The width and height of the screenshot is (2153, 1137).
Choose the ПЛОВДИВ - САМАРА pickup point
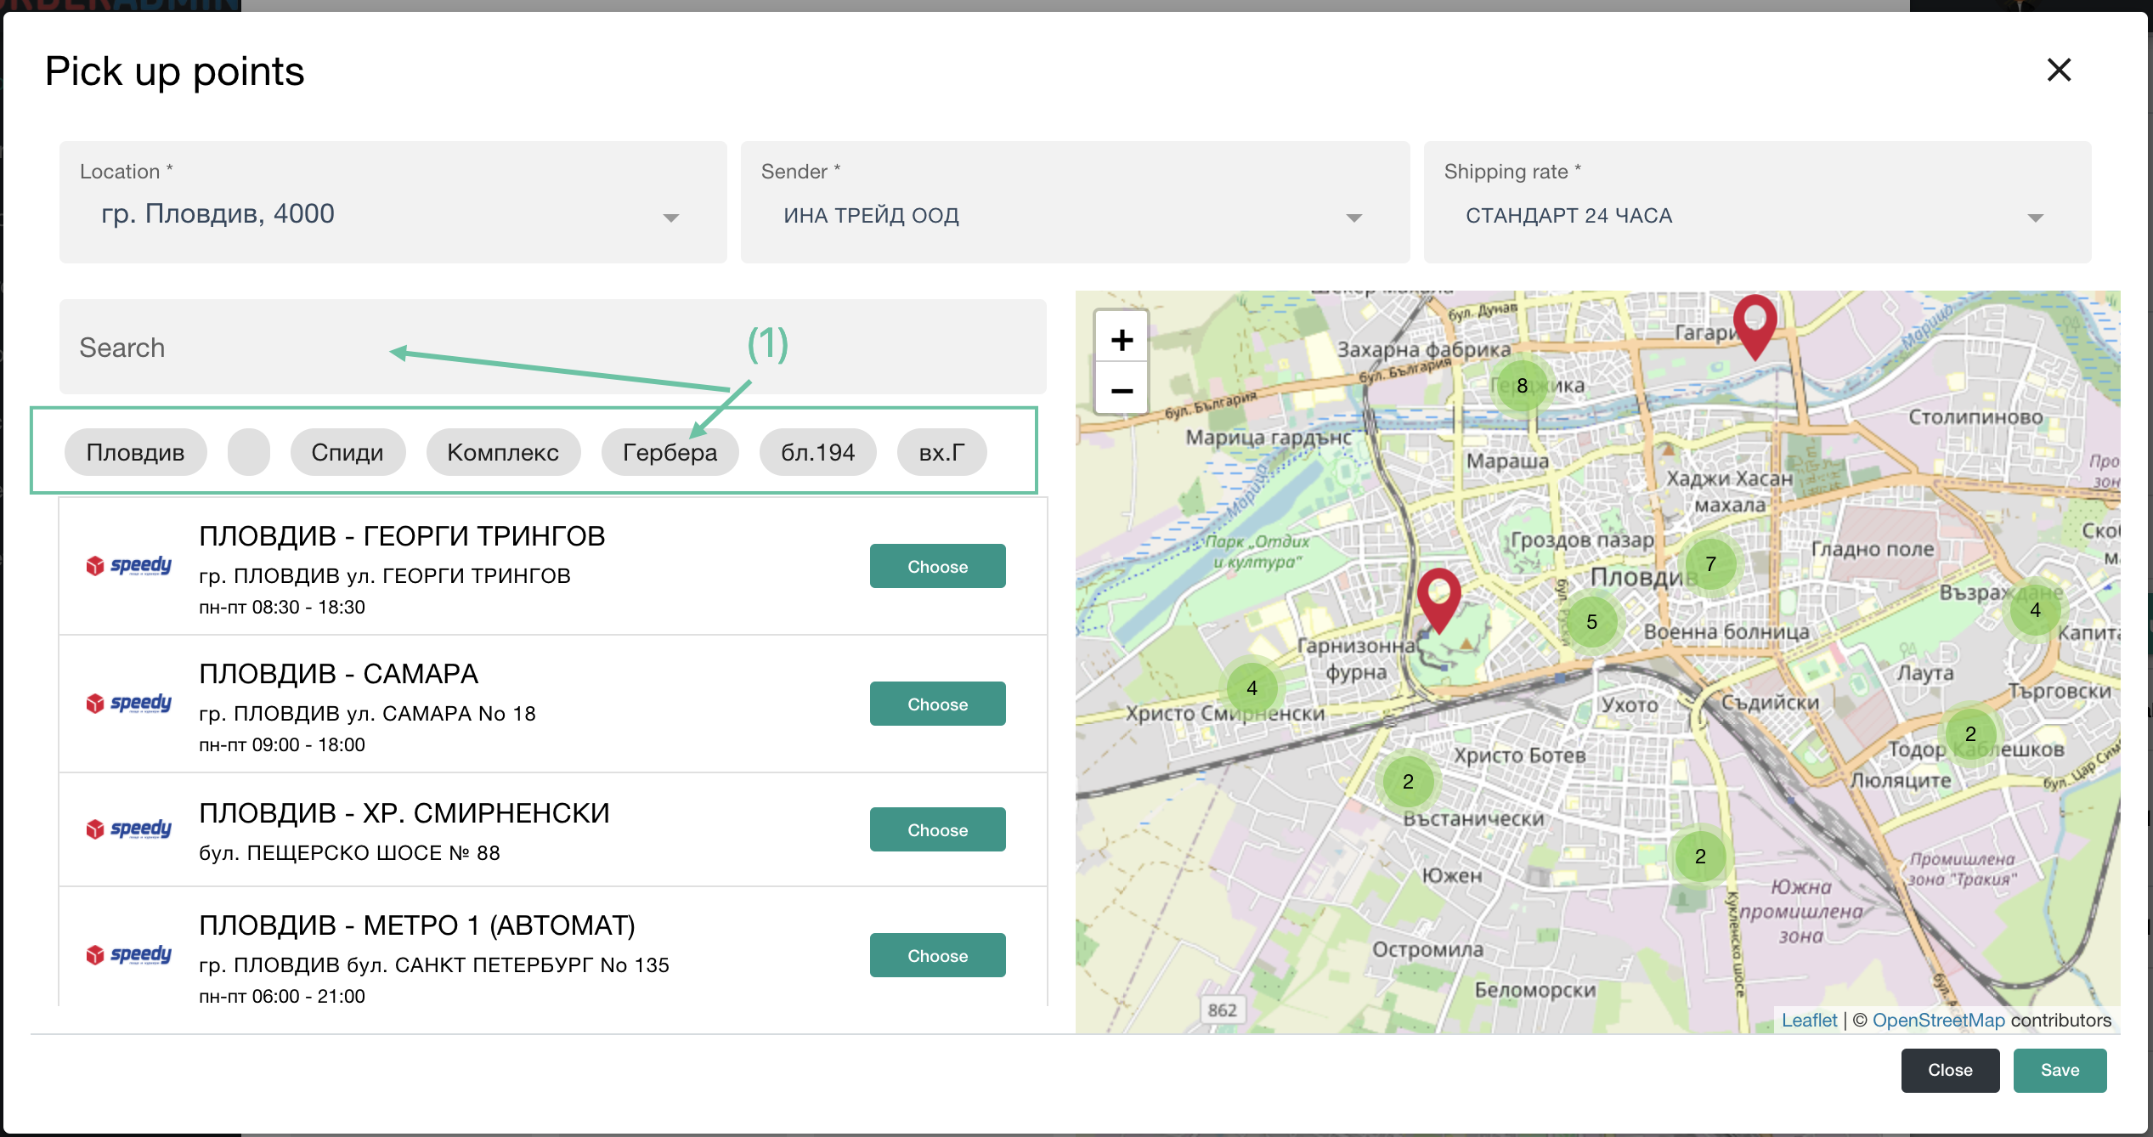[x=937, y=704]
